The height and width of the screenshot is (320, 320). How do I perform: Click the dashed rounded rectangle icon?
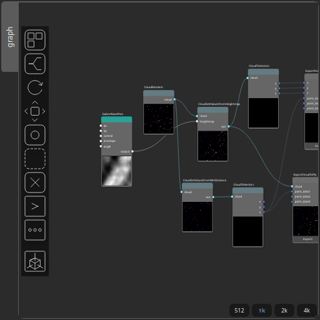pos(35,159)
